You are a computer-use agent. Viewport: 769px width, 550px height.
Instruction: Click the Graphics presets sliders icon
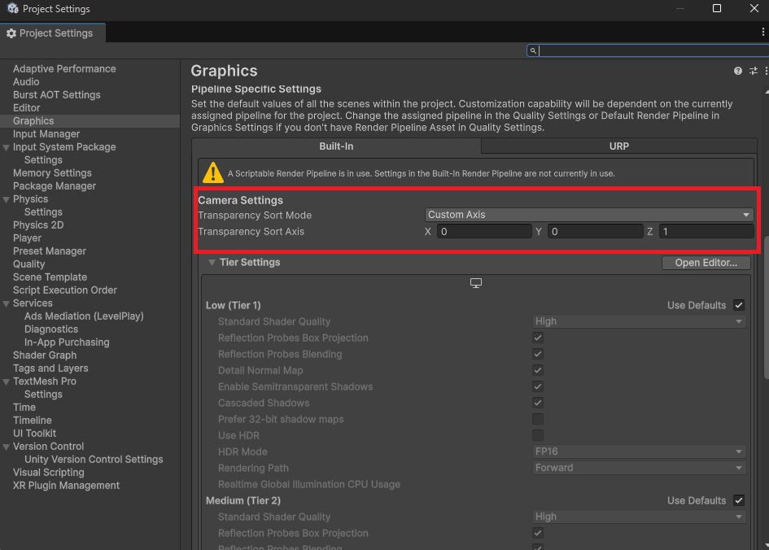[x=754, y=72]
